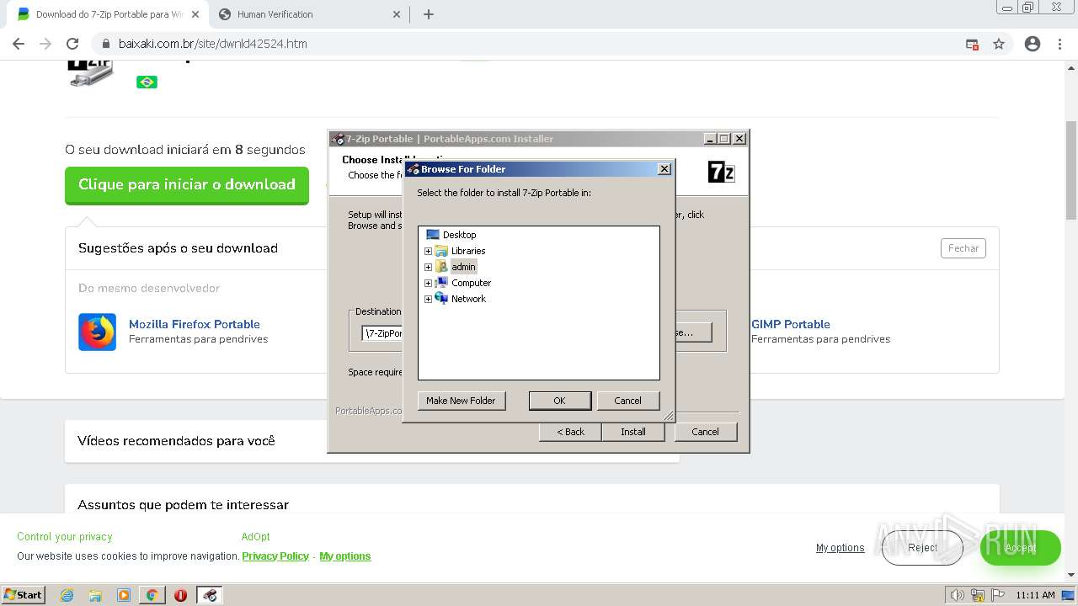Click Make New Folder button
1078x606 pixels.
461,401
